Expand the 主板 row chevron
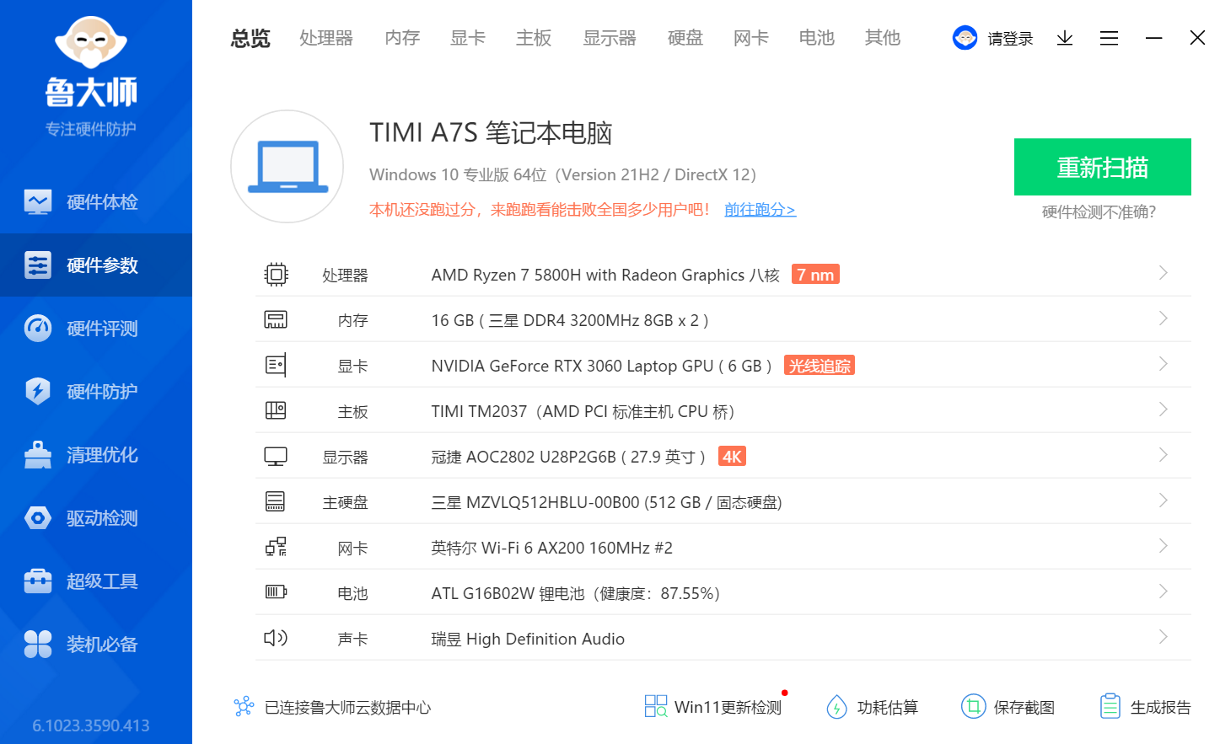This screenshot has width=1220, height=744. 1163,409
